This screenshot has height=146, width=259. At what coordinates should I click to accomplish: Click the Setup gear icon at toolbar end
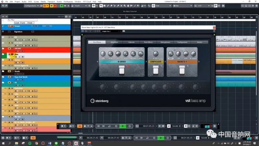[x=256, y=6]
